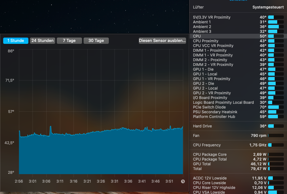Select CPU Package Core power row
The width and height of the screenshot is (287, 194).
click(x=238, y=155)
